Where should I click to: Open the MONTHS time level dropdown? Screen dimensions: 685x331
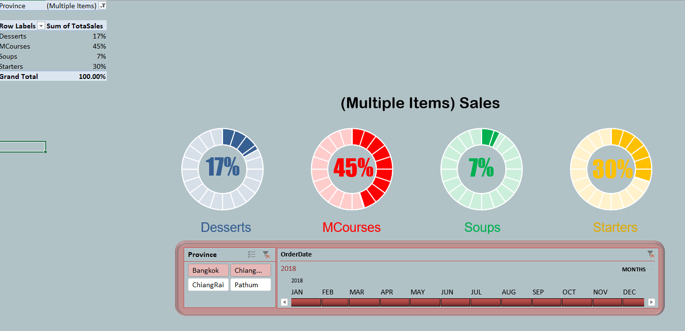pyautogui.click(x=637, y=269)
